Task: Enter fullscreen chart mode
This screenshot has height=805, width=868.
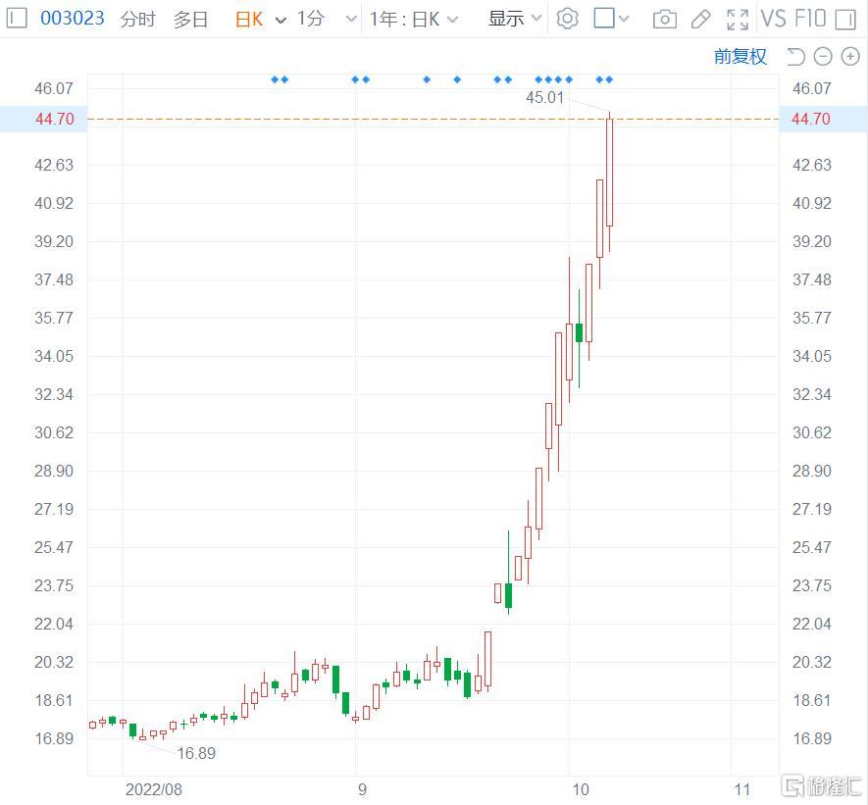Action: point(738,20)
